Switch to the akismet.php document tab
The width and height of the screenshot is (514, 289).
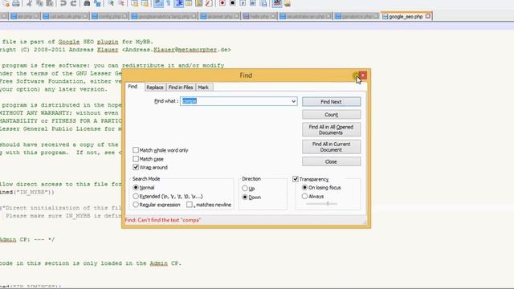point(219,16)
